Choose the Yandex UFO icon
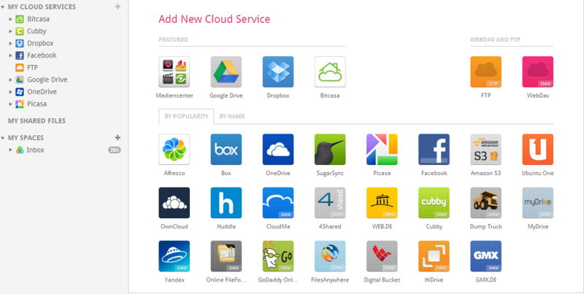This screenshot has width=584, height=294. pyautogui.click(x=174, y=256)
